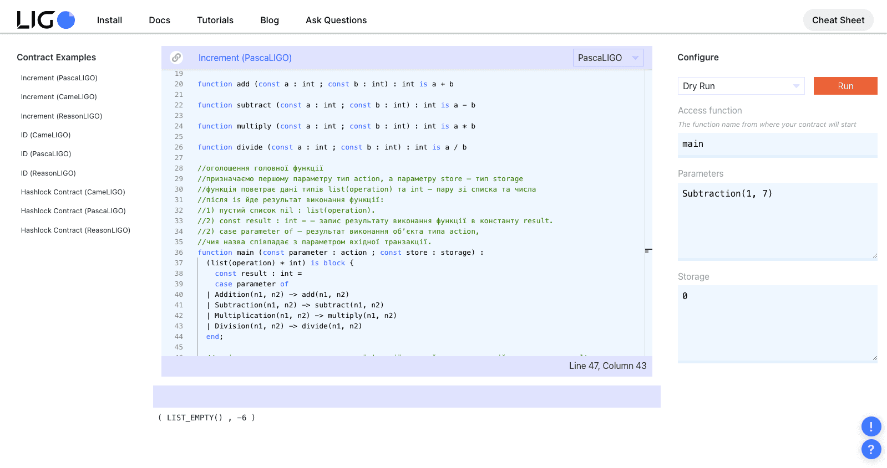Expand the Dry Run command dropdown
The image size is (887, 468).
[x=741, y=86]
